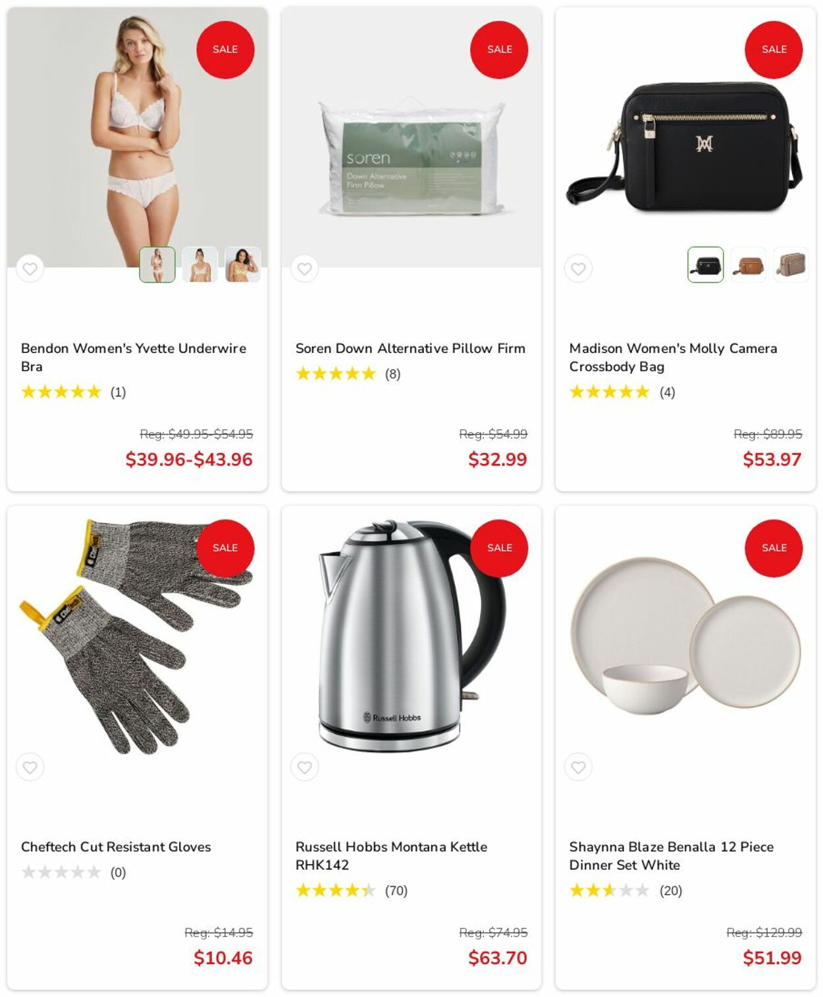823x997 pixels.
Task: Save Shaynna Blaze dinner set to wishlist
Action: 578,767
